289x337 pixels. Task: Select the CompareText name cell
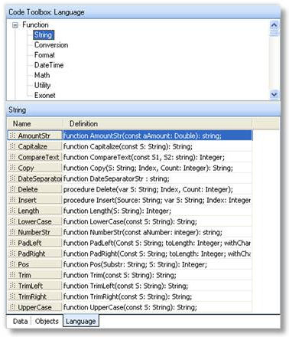pyautogui.click(x=35, y=157)
